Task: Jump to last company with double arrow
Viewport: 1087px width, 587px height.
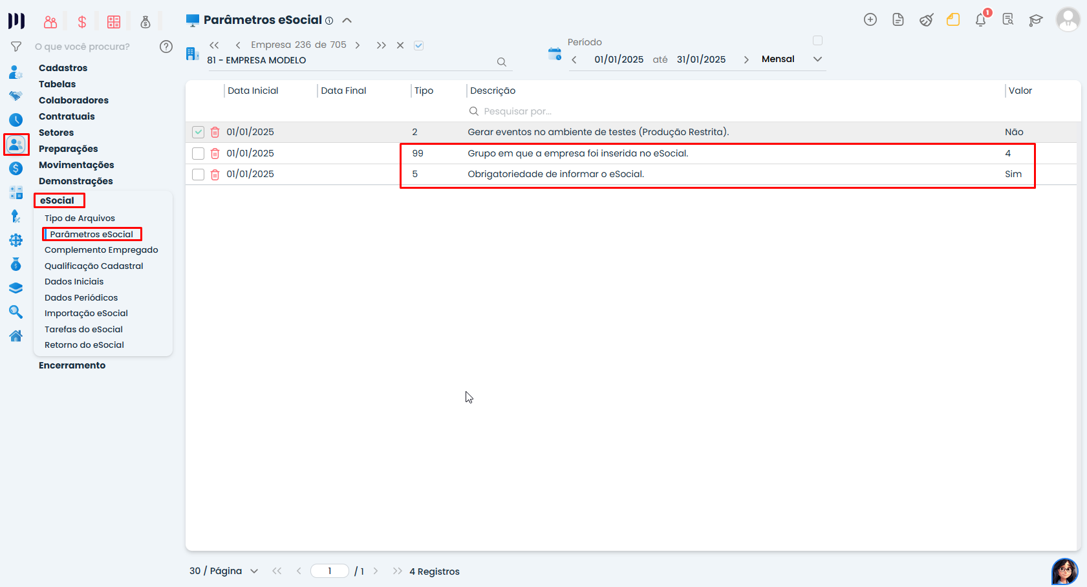Action: click(x=381, y=45)
